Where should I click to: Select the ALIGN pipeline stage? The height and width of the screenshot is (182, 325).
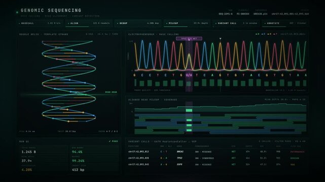point(89,23)
